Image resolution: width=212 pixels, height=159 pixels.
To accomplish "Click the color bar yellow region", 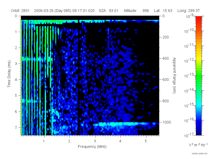I will [198, 58].
